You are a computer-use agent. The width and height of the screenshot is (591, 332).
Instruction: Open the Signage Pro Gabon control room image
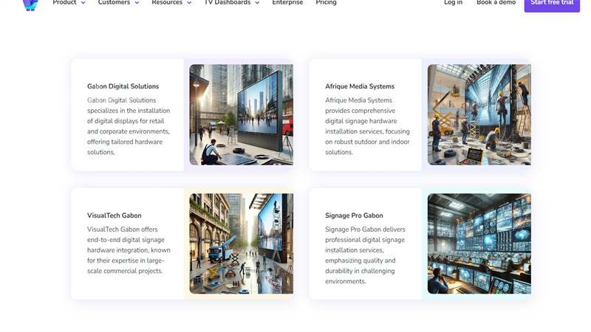479,243
